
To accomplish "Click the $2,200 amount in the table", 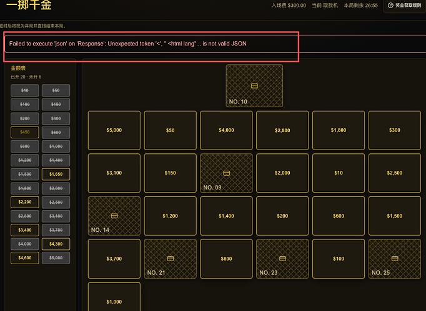I will tap(25, 202).
